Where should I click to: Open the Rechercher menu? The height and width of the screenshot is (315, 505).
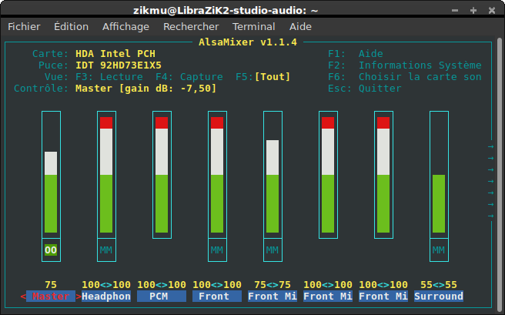coord(191,26)
